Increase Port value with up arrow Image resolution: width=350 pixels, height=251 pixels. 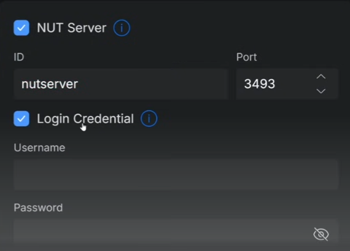tap(321, 77)
